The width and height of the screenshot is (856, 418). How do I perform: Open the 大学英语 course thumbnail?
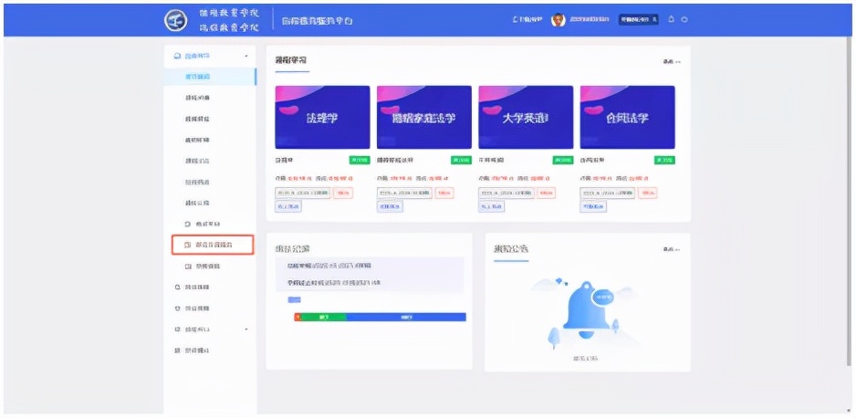[526, 117]
